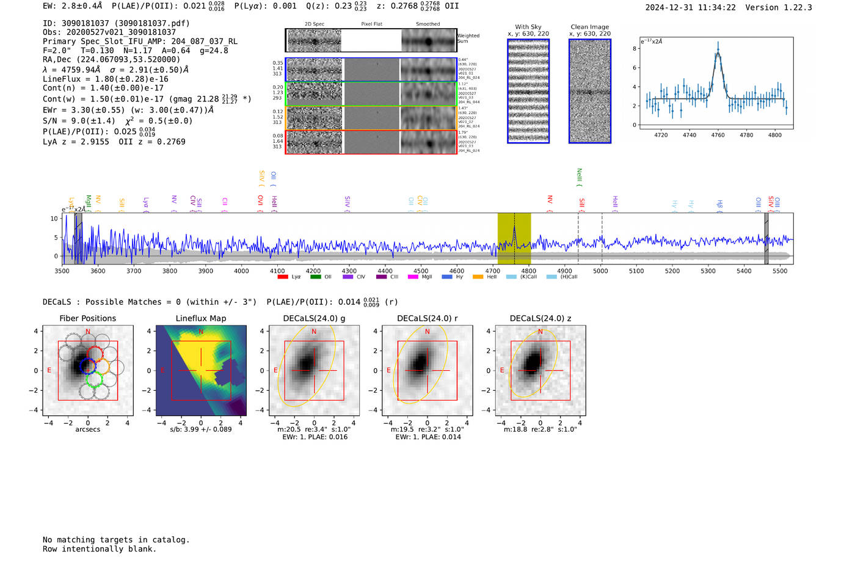
Task: Click the dashed line marker near 5000 Å
Action: coord(602,238)
